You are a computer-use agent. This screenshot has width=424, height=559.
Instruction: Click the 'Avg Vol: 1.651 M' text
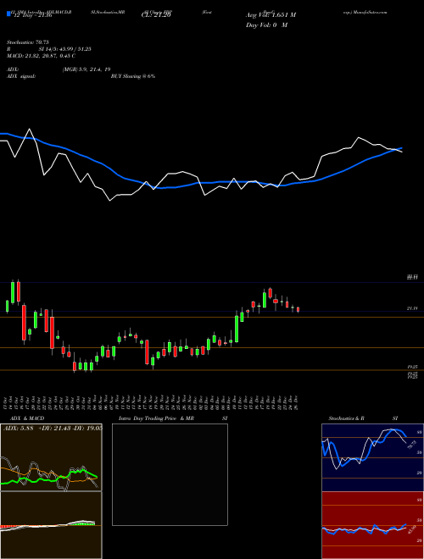pyautogui.click(x=271, y=15)
